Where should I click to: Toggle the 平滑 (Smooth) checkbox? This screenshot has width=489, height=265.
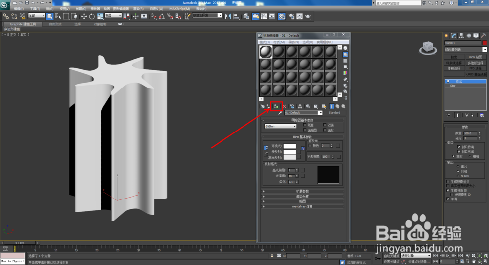pyautogui.click(x=448, y=199)
